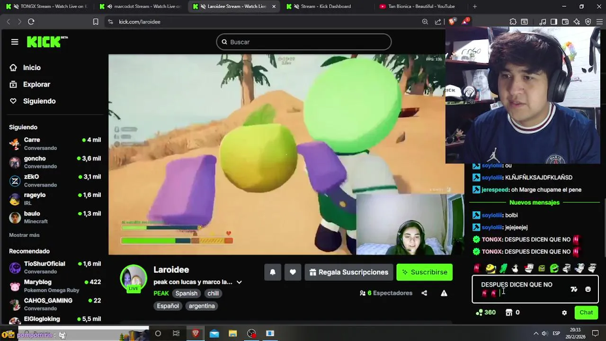Share the stream via share icon
The height and width of the screenshot is (341, 606).
coord(424,293)
